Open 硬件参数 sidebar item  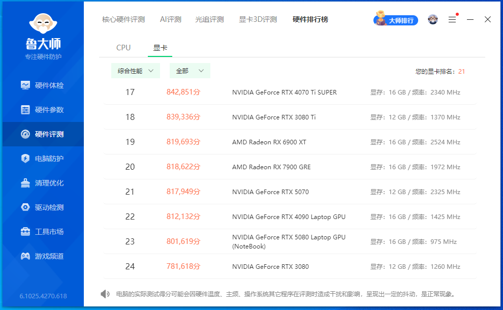pyautogui.click(x=43, y=110)
